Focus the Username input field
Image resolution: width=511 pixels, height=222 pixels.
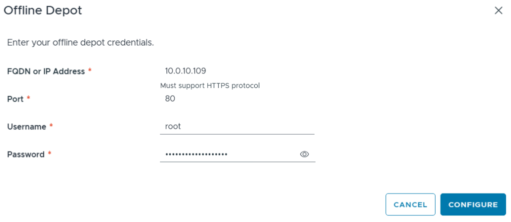pyautogui.click(x=237, y=127)
